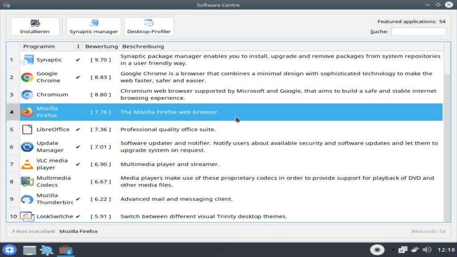The width and height of the screenshot is (457, 257).
Task: Click the application list vertical scrollbar
Action: 447,132
